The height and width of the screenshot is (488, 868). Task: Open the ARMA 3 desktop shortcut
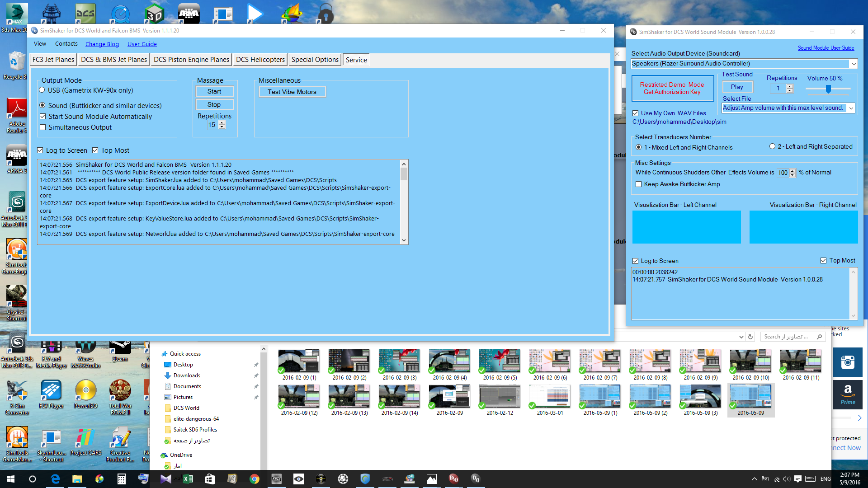click(16, 159)
